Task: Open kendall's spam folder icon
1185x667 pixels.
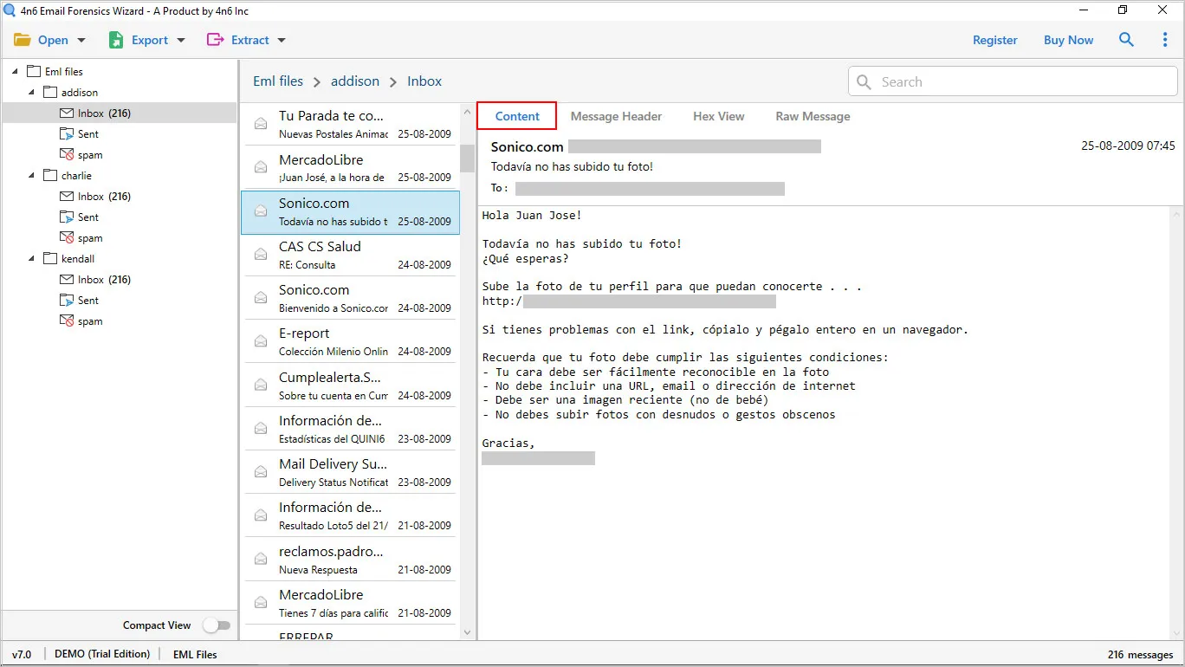Action: tap(67, 321)
